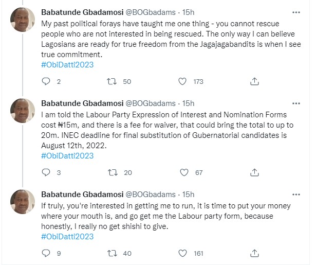Open Babatunde Gbadamosi's profile name on first tweet

click(81, 12)
